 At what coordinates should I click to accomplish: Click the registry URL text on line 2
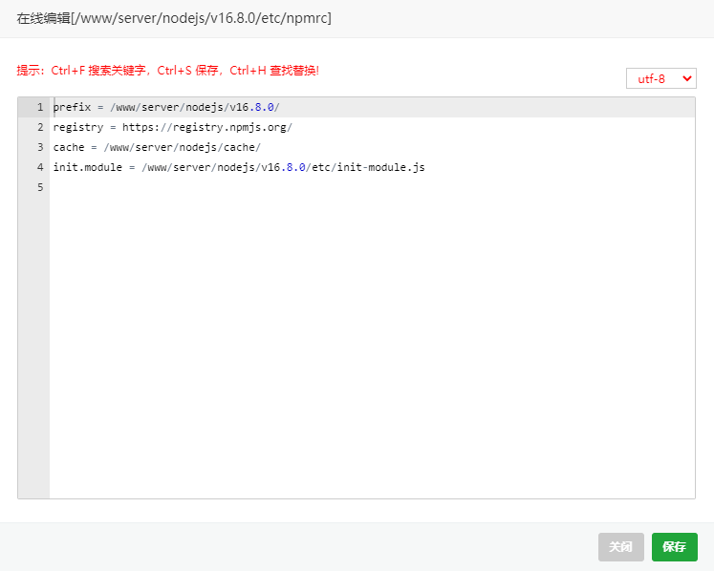[x=207, y=127]
